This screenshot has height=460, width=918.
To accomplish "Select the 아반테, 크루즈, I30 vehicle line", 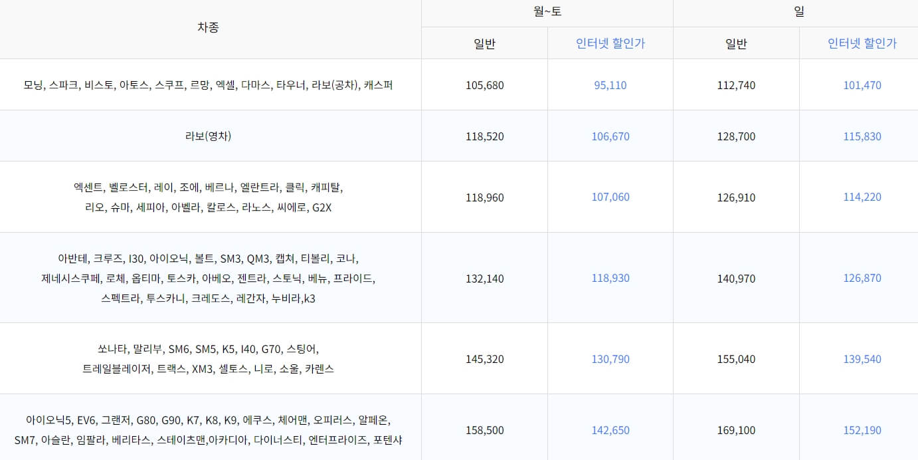I will click(208, 259).
